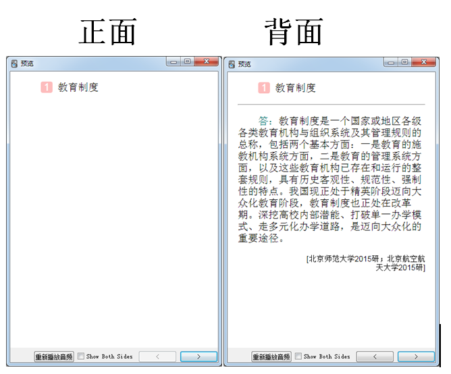Click the app icon in right preview title bar
Viewport: 451px width, 374px height.
[x=232, y=64]
